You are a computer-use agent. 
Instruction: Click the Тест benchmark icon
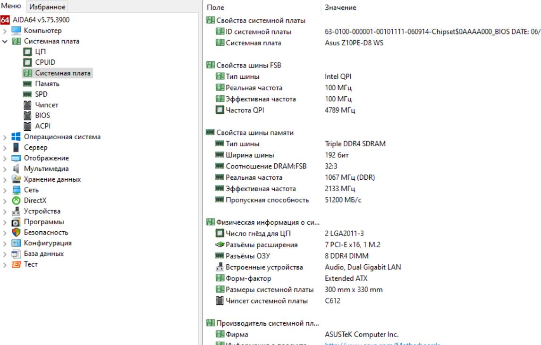point(16,265)
